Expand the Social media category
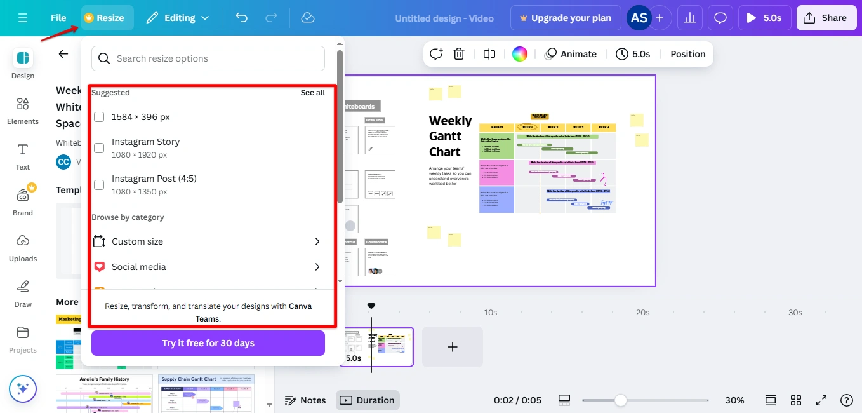The width and height of the screenshot is (862, 413). (208, 267)
